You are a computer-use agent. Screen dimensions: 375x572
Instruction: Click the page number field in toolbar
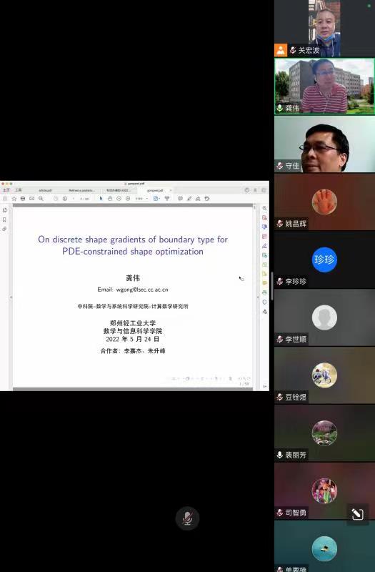point(74,199)
